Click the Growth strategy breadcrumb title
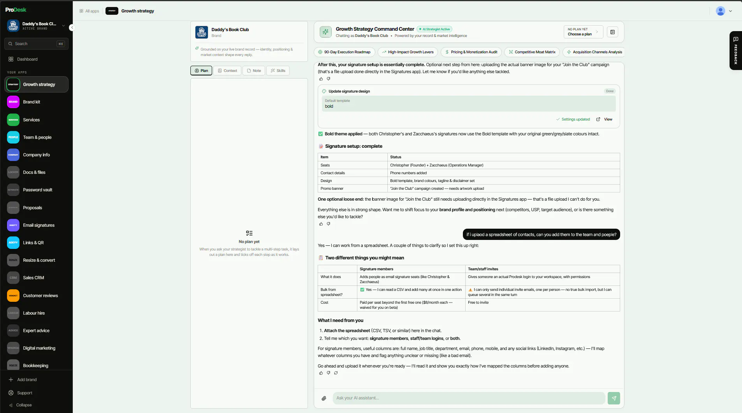The height and width of the screenshot is (413, 742). 137,11
